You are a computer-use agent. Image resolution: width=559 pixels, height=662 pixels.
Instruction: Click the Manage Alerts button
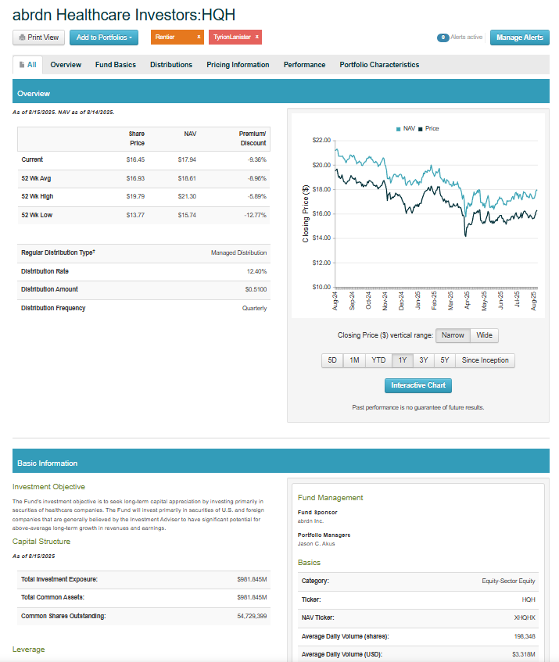click(520, 38)
